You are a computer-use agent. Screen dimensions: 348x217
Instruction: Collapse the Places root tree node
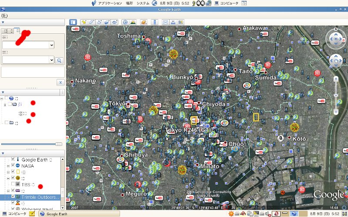(x=2, y=99)
